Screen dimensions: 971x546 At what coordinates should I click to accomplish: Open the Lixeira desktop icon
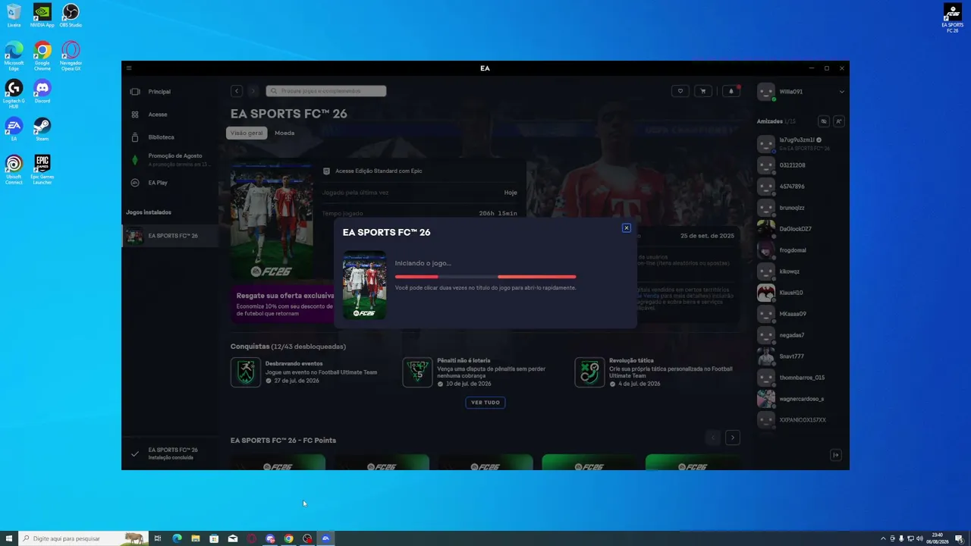tap(14, 16)
